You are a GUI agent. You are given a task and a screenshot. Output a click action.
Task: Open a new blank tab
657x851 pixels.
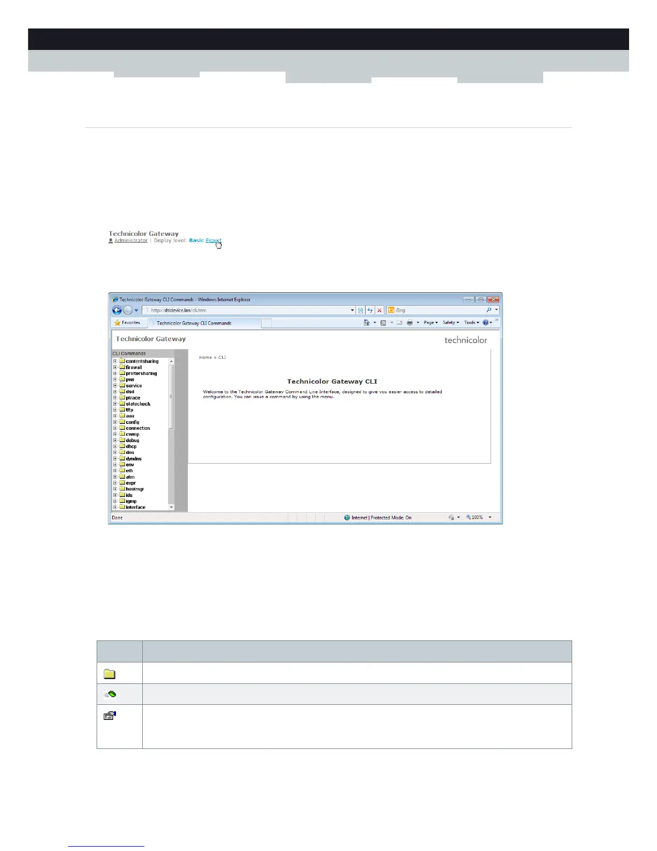click(266, 323)
